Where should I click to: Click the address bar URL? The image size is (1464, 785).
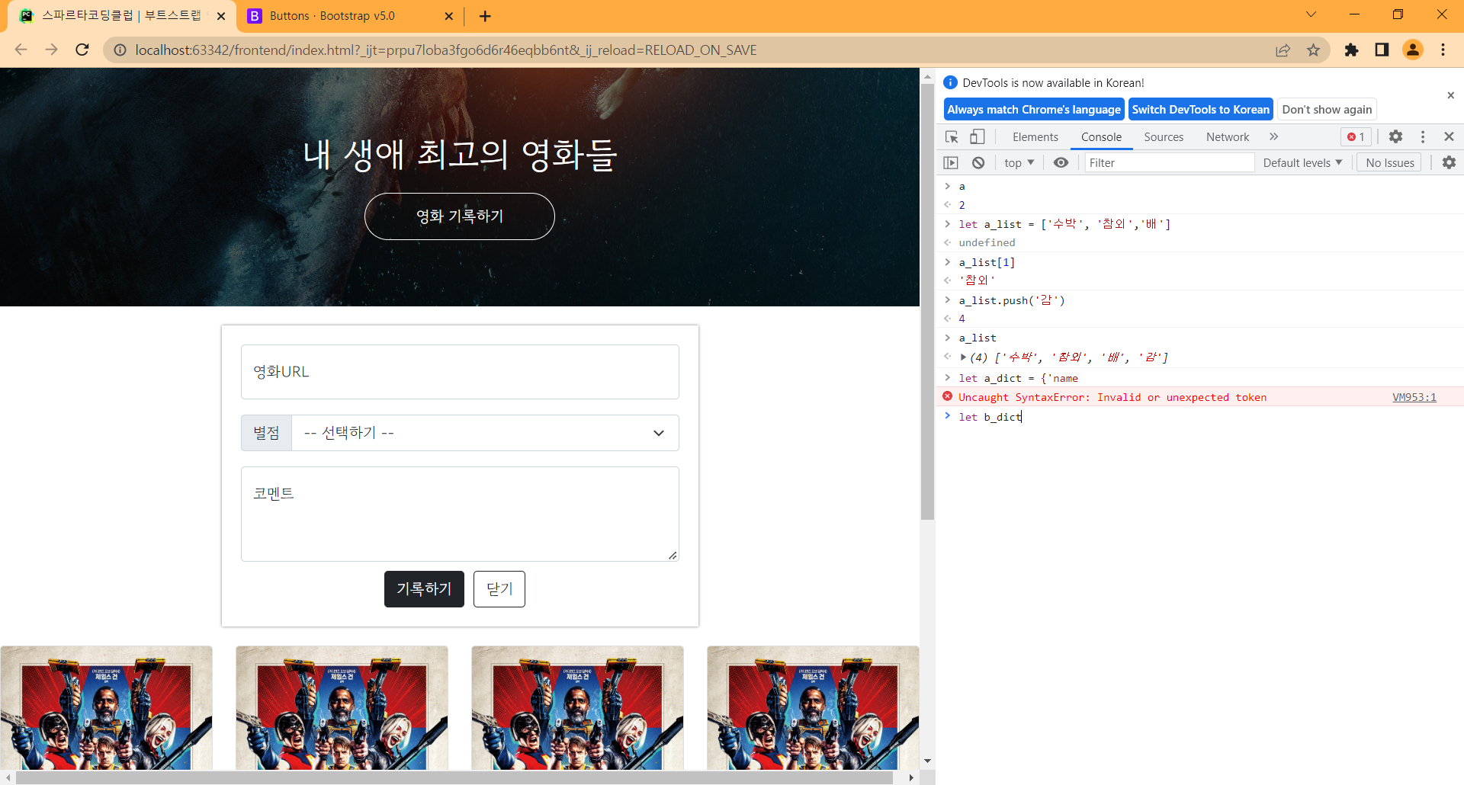pos(446,50)
